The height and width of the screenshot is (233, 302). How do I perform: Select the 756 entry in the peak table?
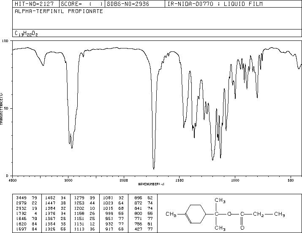[x=138, y=224]
